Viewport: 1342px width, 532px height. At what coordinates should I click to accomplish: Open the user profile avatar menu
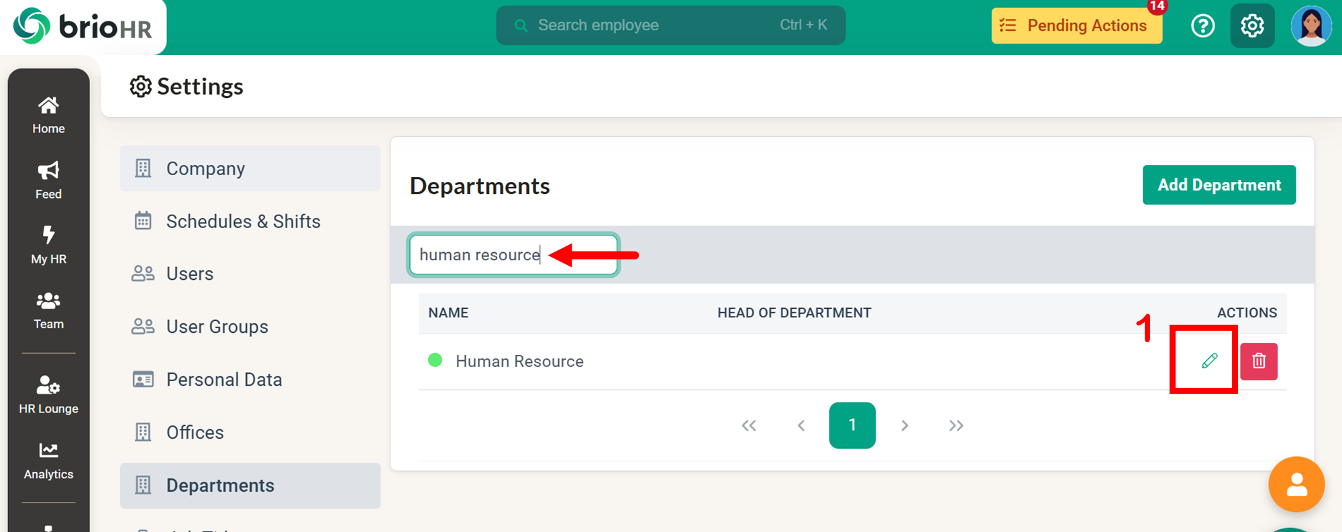coord(1310,26)
